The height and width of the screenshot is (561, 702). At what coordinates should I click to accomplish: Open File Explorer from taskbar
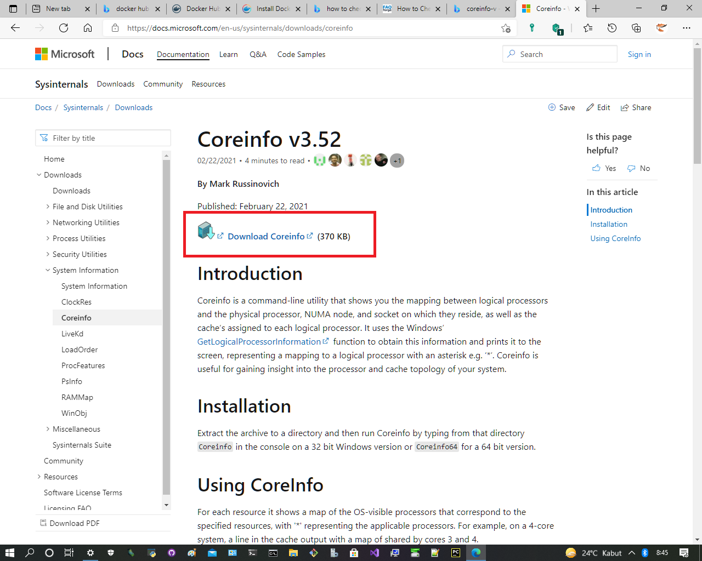tap(293, 553)
